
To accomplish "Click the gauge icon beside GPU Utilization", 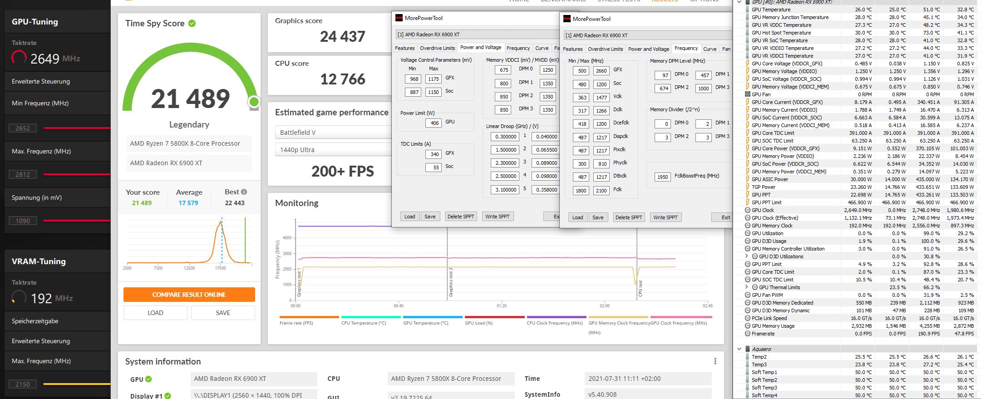I will pos(747,233).
